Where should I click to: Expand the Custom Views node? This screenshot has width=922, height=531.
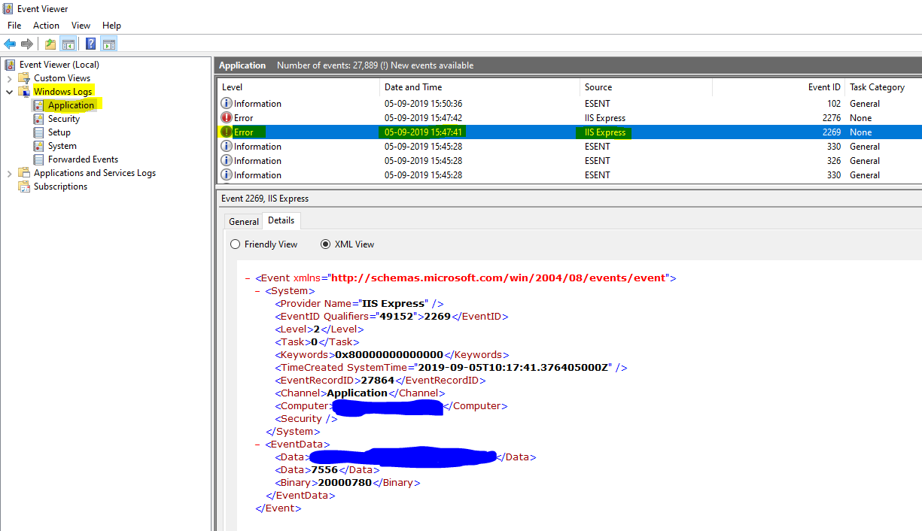pyautogui.click(x=9, y=78)
